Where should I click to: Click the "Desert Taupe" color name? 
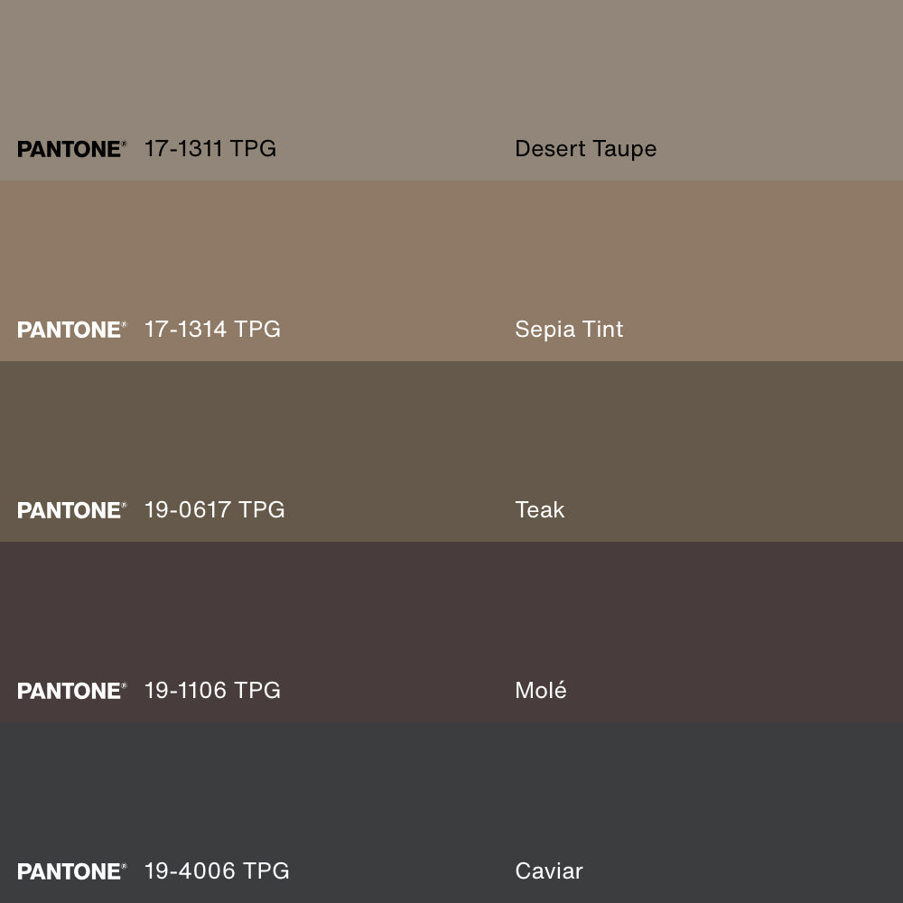[x=585, y=148]
